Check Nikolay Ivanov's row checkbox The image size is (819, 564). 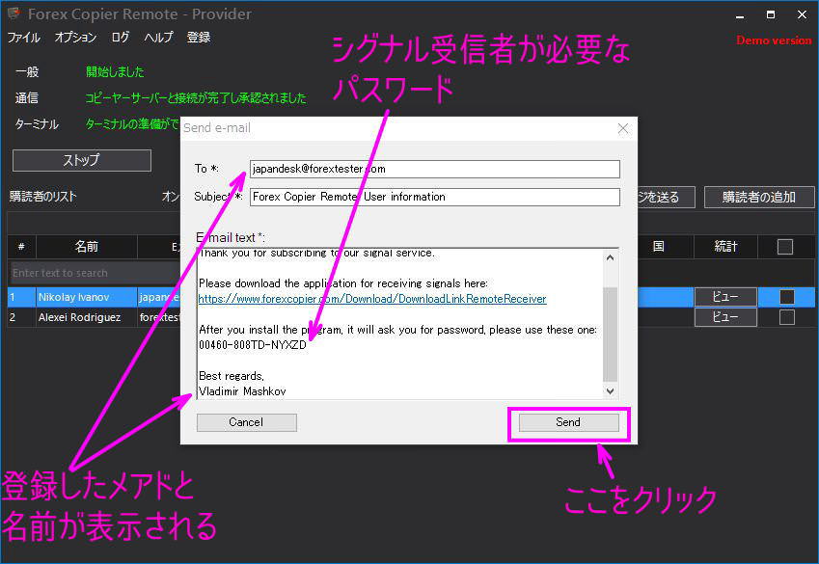click(x=783, y=295)
